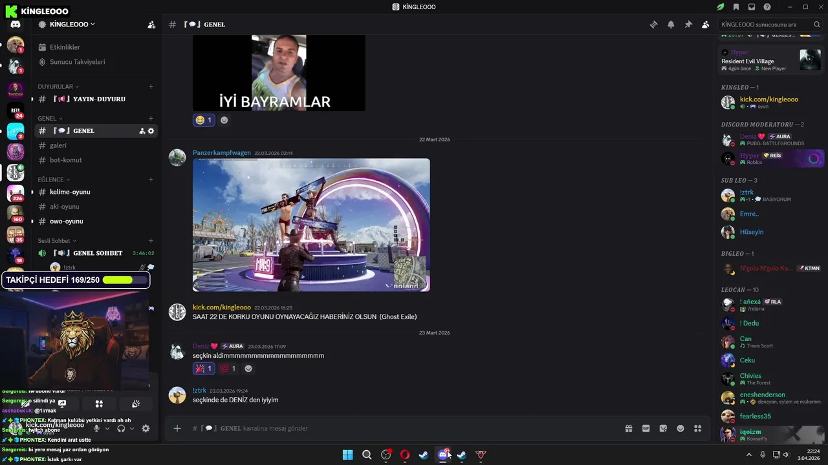Open İYİ BAYRAMLAR image attachment
Screen dimensions: 828x465
pos(279,73)
